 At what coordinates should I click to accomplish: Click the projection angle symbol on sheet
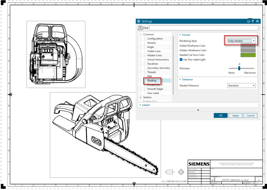coord(174,172)
